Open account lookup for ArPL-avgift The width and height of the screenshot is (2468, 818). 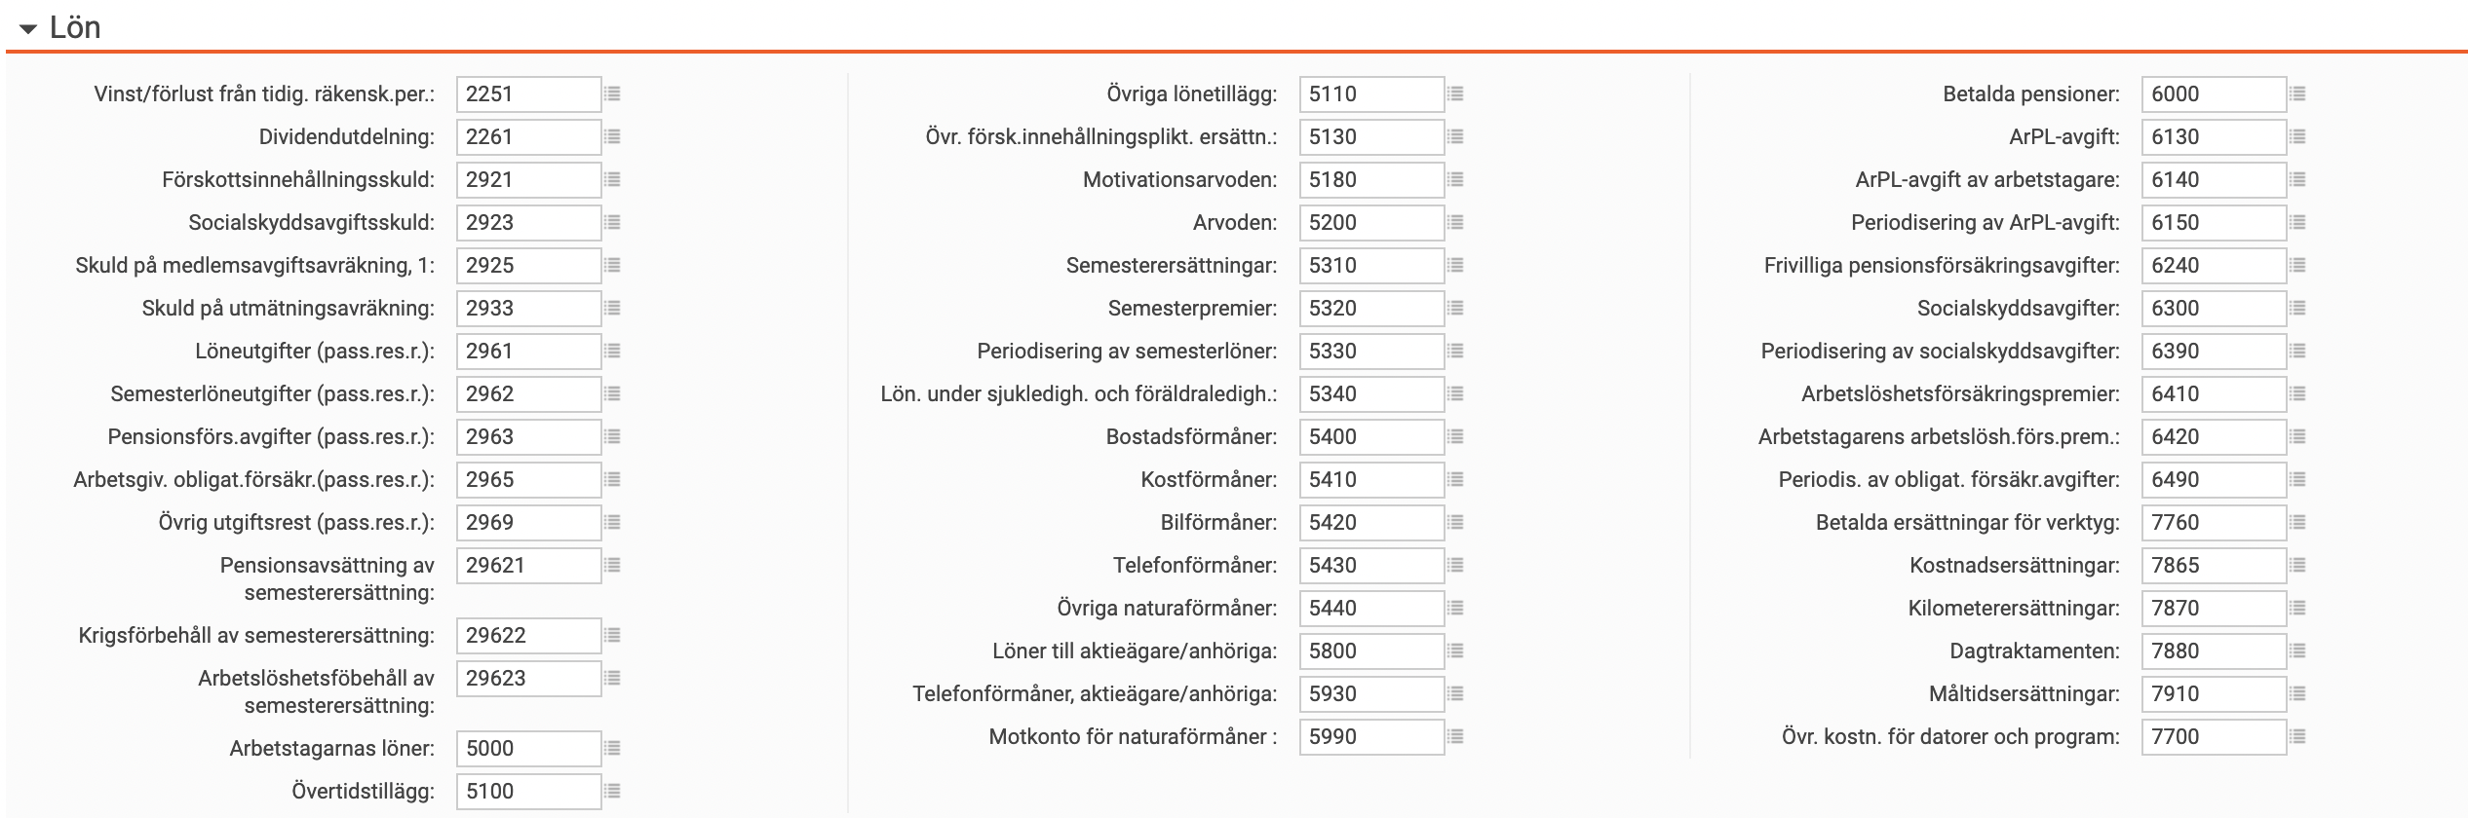coord(2300,136)
